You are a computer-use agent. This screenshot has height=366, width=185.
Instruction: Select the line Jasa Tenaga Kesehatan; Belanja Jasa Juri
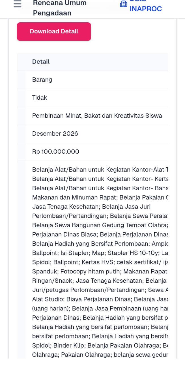91,207
